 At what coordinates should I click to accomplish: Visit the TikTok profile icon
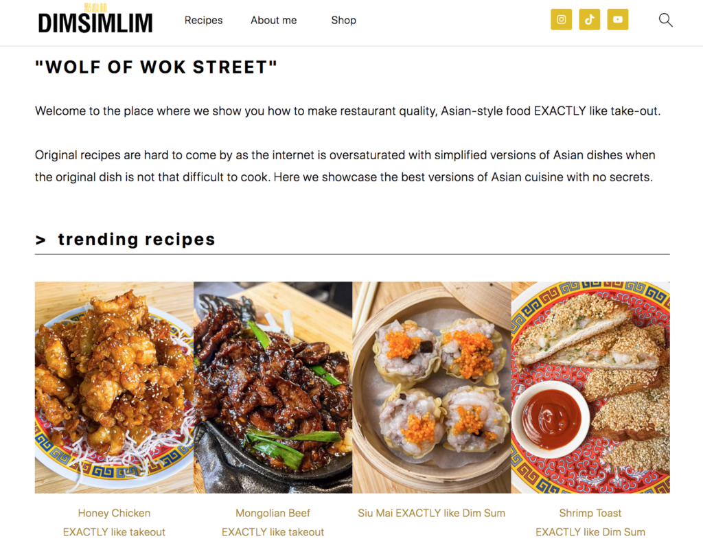tap(589, 20)
